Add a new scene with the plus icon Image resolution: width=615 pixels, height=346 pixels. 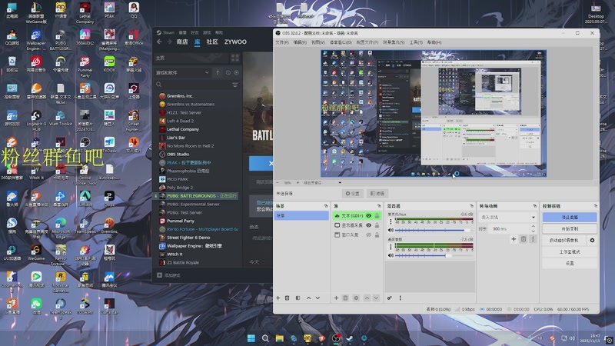278,298
